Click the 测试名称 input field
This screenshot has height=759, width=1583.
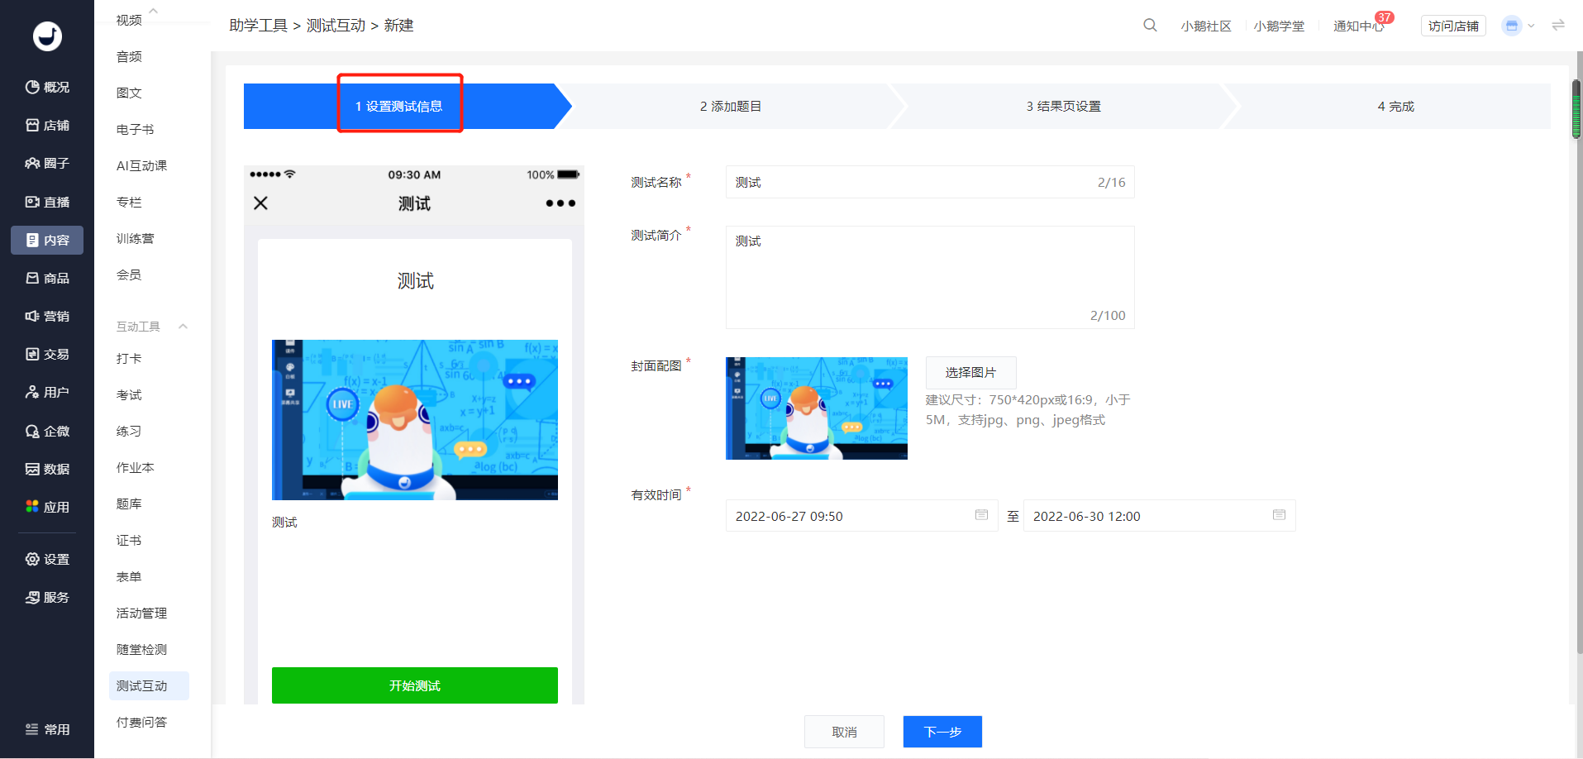[930, 182]
